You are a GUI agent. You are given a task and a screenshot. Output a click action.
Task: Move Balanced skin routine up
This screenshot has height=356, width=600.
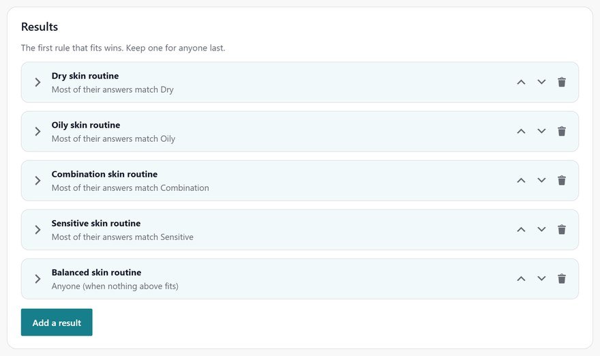pos(521,279)
